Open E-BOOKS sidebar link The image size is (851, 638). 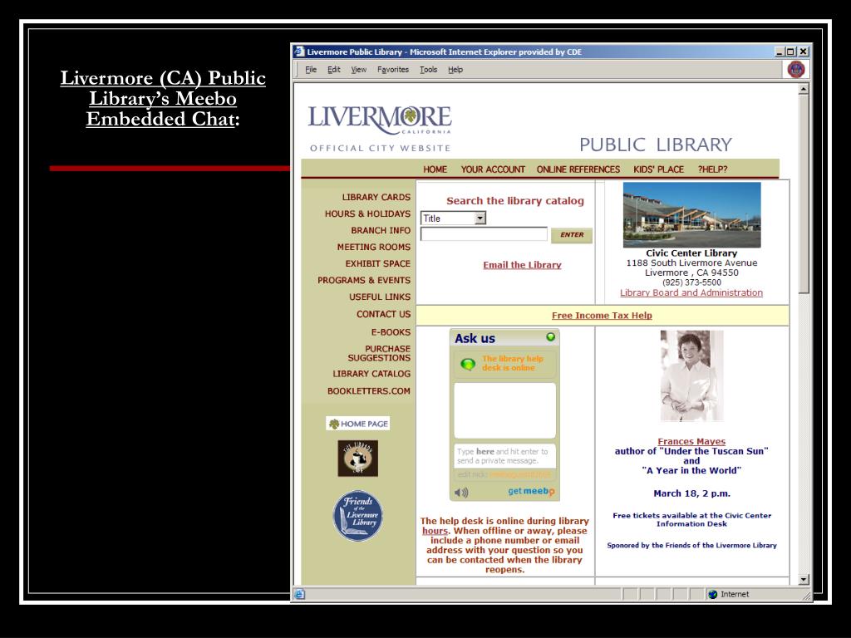click(391, 332)
